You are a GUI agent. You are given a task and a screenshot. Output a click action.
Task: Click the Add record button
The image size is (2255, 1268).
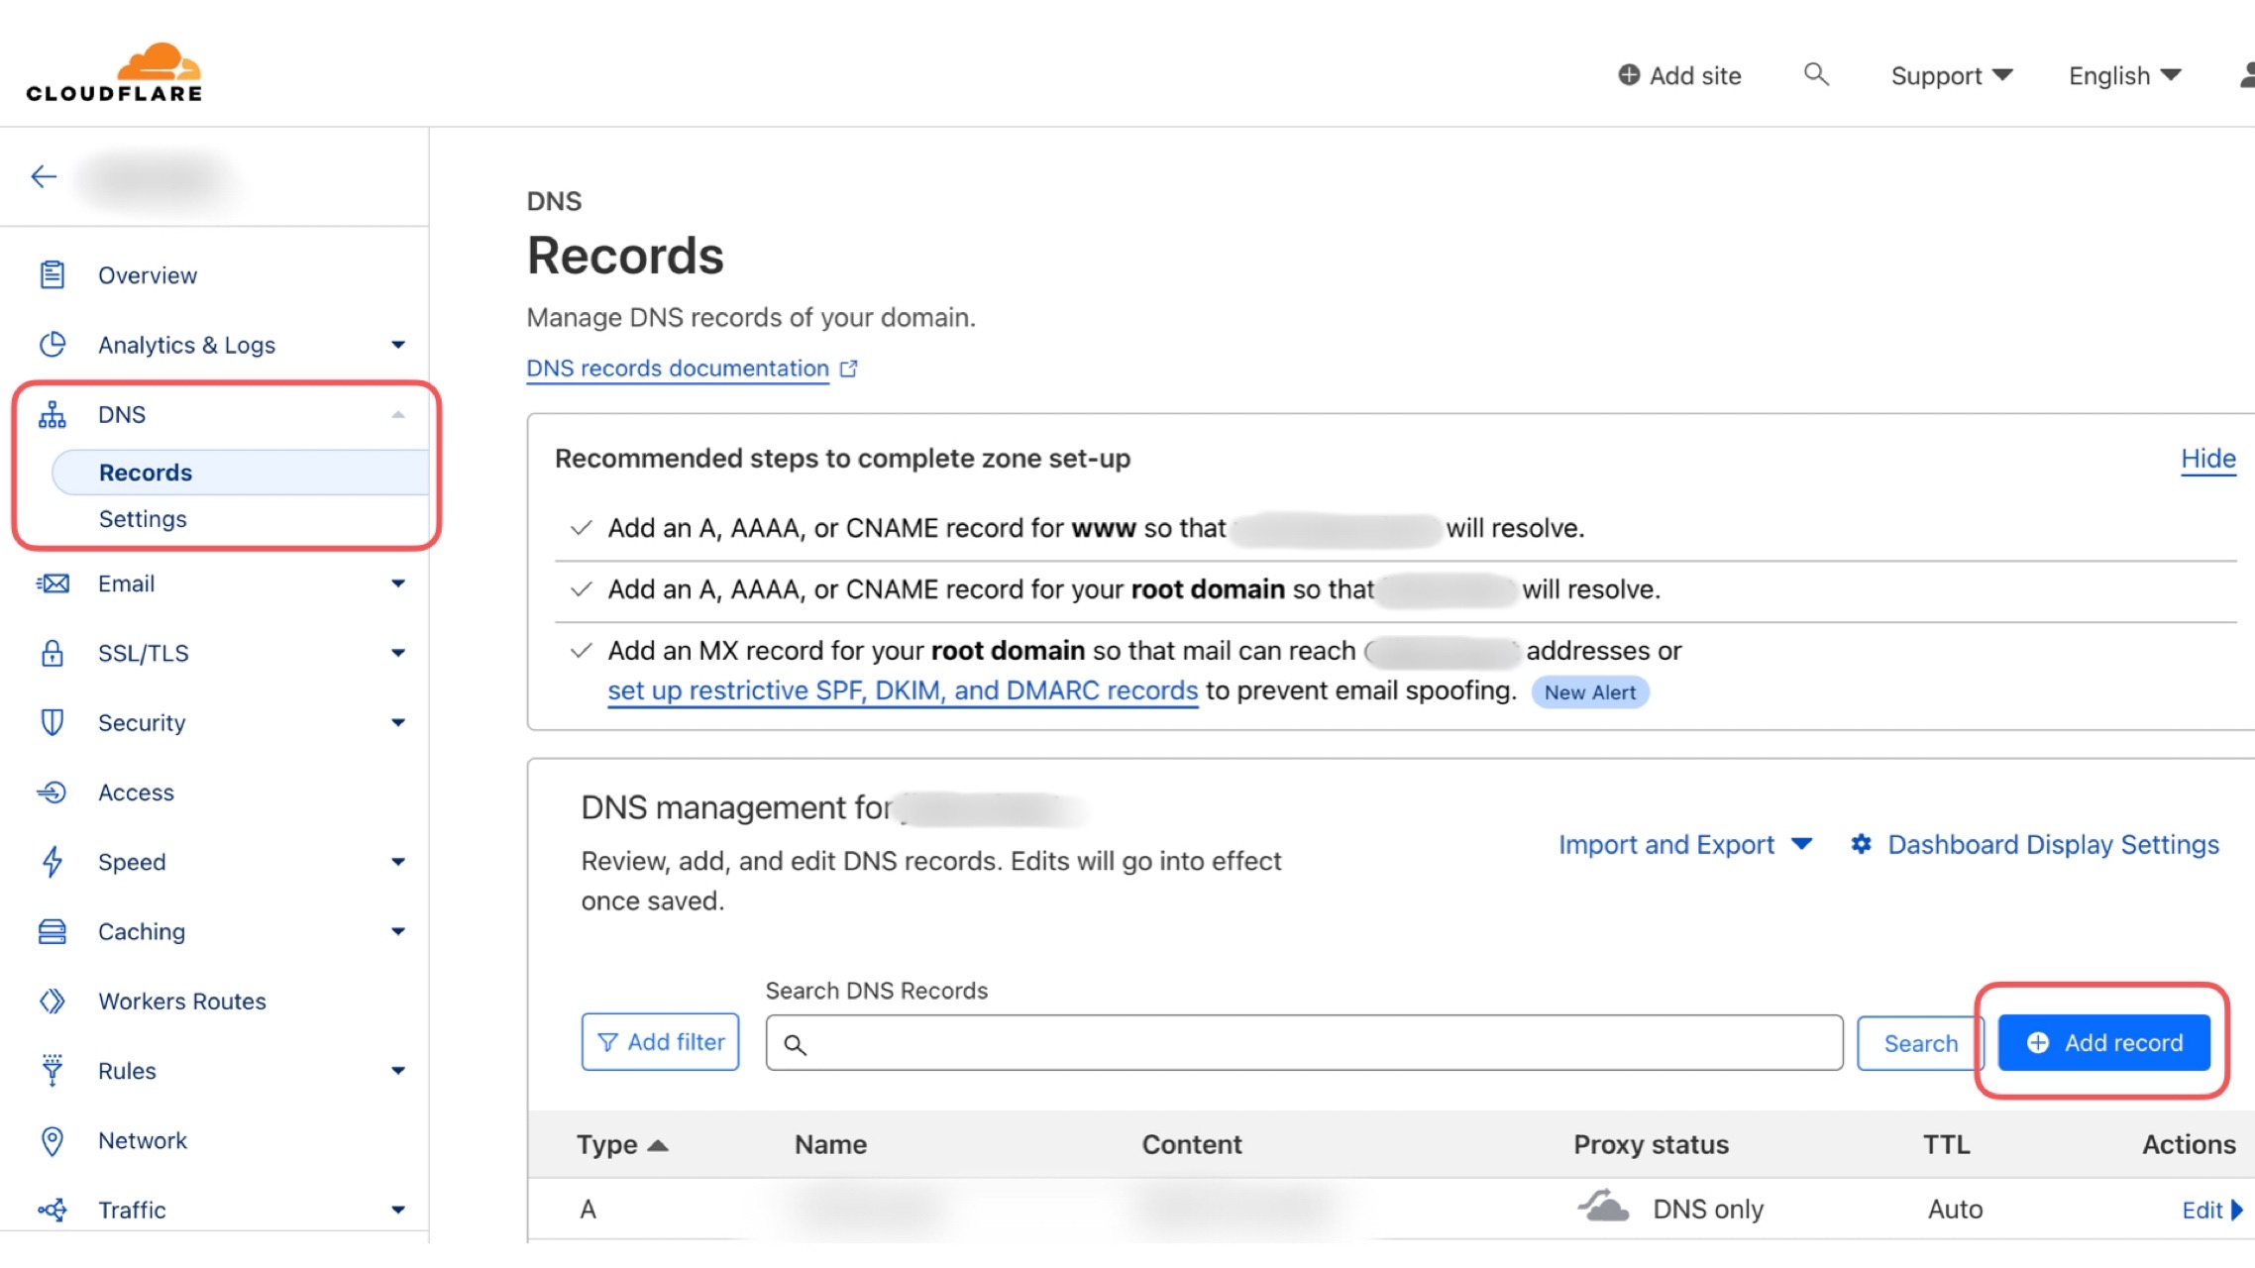click(x=2103, y=1042)
